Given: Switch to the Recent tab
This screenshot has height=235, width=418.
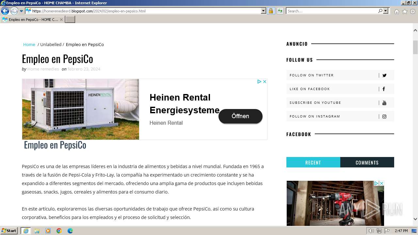Looking at the screenshot, I should [313, 162].
